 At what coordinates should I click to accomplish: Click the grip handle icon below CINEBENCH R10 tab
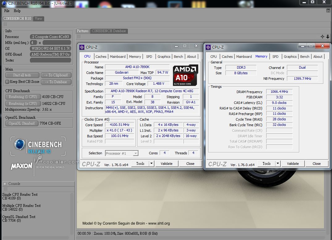point(5,24)
